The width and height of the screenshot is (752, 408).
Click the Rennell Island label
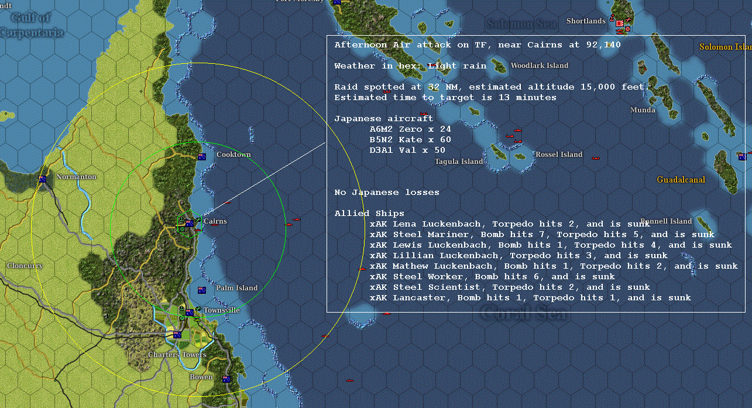(x=666, y=221)
